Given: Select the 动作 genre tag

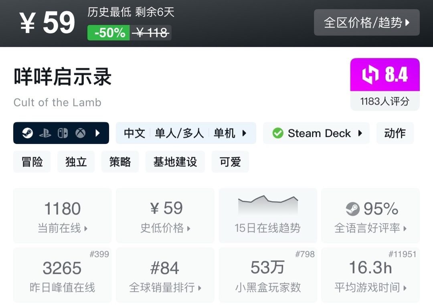Looking at the screenshot, I should click(x=395, y=133).
